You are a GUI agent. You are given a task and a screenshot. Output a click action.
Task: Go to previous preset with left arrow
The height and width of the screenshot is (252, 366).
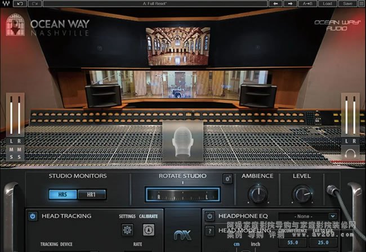[x=276, y=3]
